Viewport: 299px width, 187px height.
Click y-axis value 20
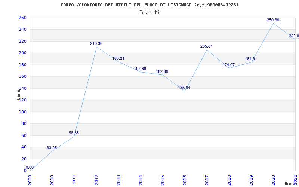24,159
